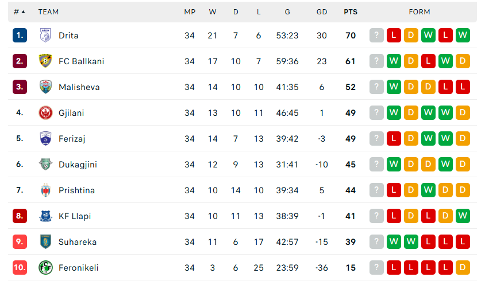This screenshot has height=281, width=485.
Task: Sort standings by PTS header
Action: click(x=351, y=11)
